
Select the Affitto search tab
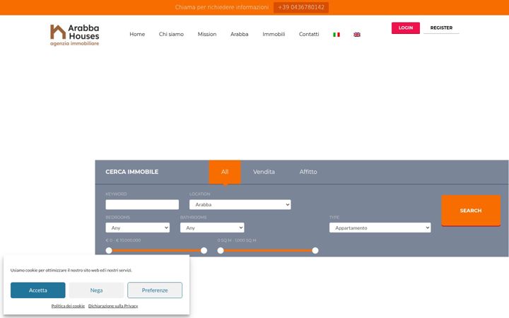pos(308,172)
